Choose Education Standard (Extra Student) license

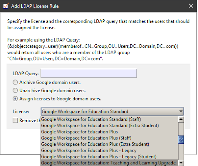click(x=109, y=126)
